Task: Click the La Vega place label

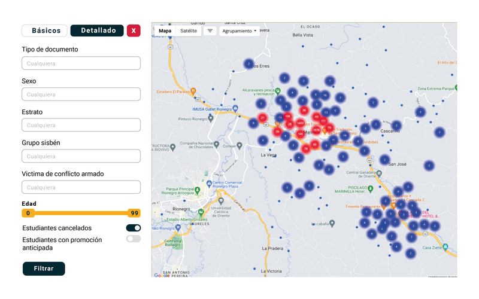Action: (268, 155)
